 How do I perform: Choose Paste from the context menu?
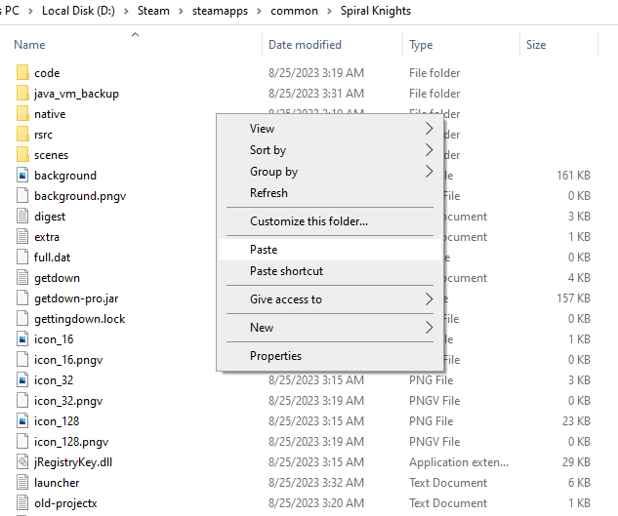coord(264,250)
